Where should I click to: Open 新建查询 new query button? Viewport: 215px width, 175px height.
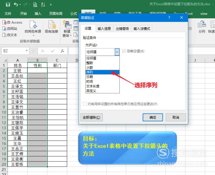67,28
